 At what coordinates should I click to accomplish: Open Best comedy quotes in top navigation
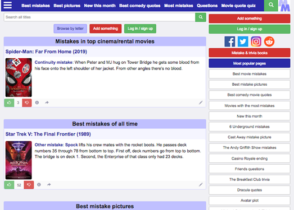(x=140, y=6)
